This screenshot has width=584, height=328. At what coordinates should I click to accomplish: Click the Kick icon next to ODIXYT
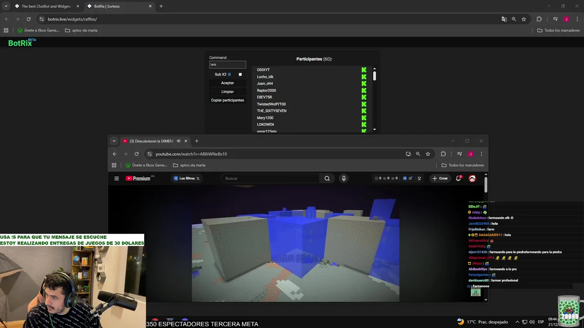click(x=364, y=70)
